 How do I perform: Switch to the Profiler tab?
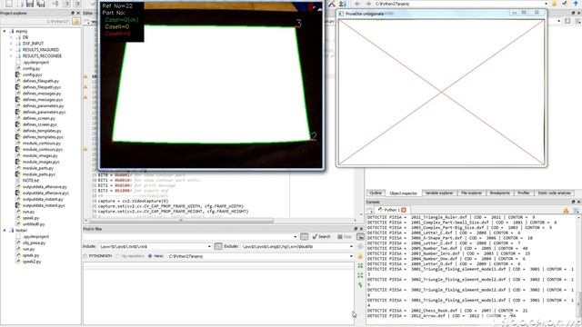click(524, 193)
